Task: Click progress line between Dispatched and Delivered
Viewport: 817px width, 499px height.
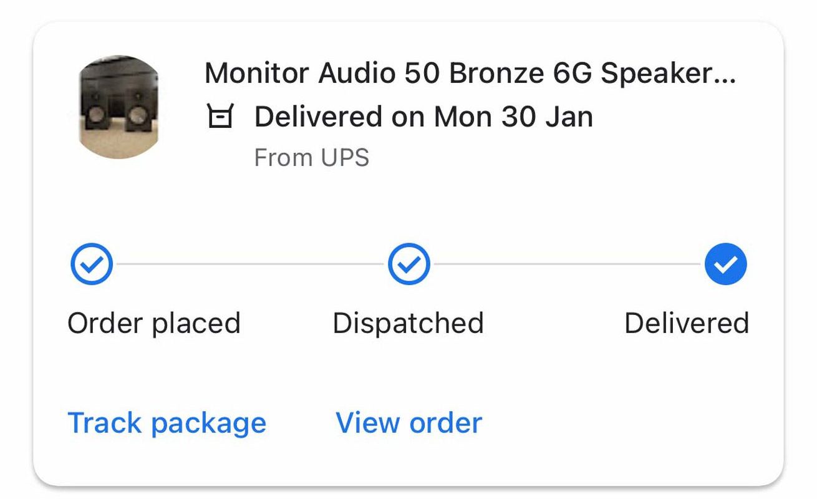Action: tap(568, 264)
